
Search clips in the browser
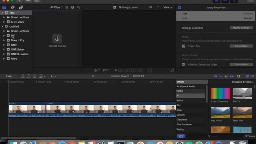78,7
